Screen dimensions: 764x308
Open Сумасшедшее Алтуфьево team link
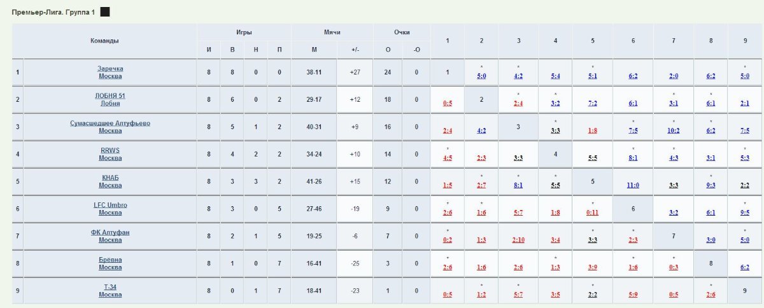(110, 123)
